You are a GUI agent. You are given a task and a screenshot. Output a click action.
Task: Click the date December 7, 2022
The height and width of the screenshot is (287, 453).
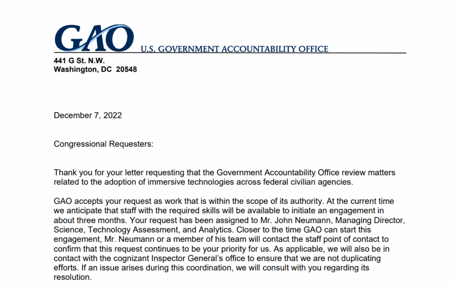pyautogui.click(x=88, y=115)
